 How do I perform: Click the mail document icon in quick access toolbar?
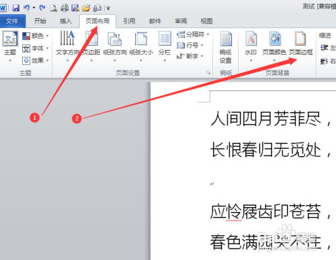coord(97,8)
